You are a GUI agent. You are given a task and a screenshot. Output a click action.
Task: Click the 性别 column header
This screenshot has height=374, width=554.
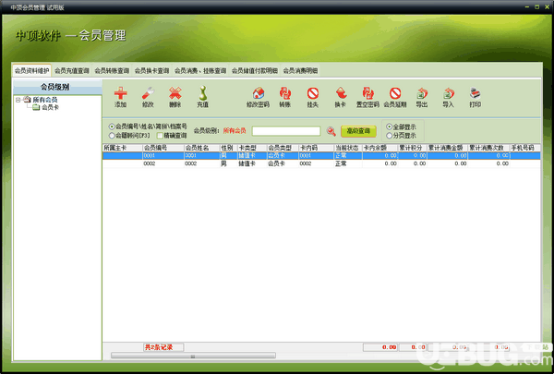coord(229,148)
